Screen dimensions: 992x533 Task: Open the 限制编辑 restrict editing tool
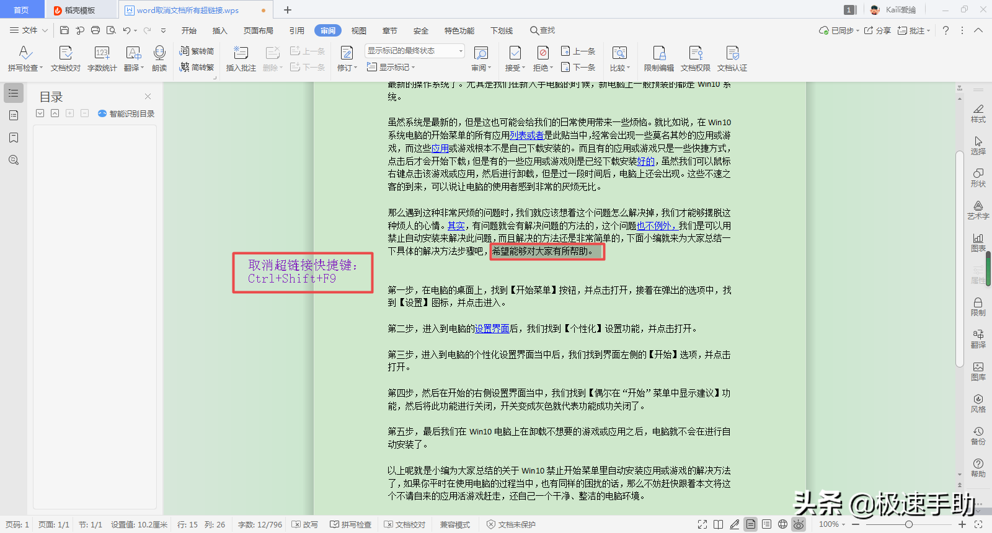pos(658,58)
